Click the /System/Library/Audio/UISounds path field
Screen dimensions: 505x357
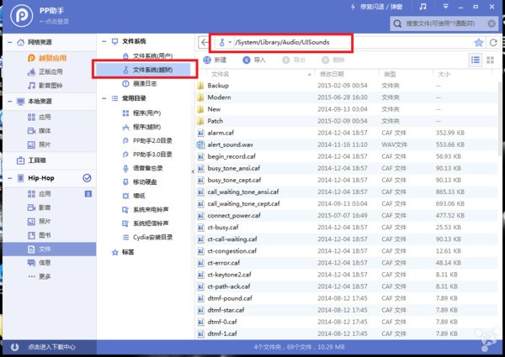point(282,42)
